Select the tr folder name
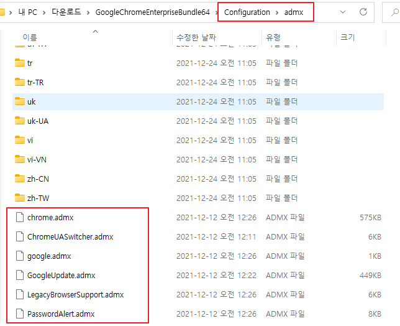 pos(30,63)
